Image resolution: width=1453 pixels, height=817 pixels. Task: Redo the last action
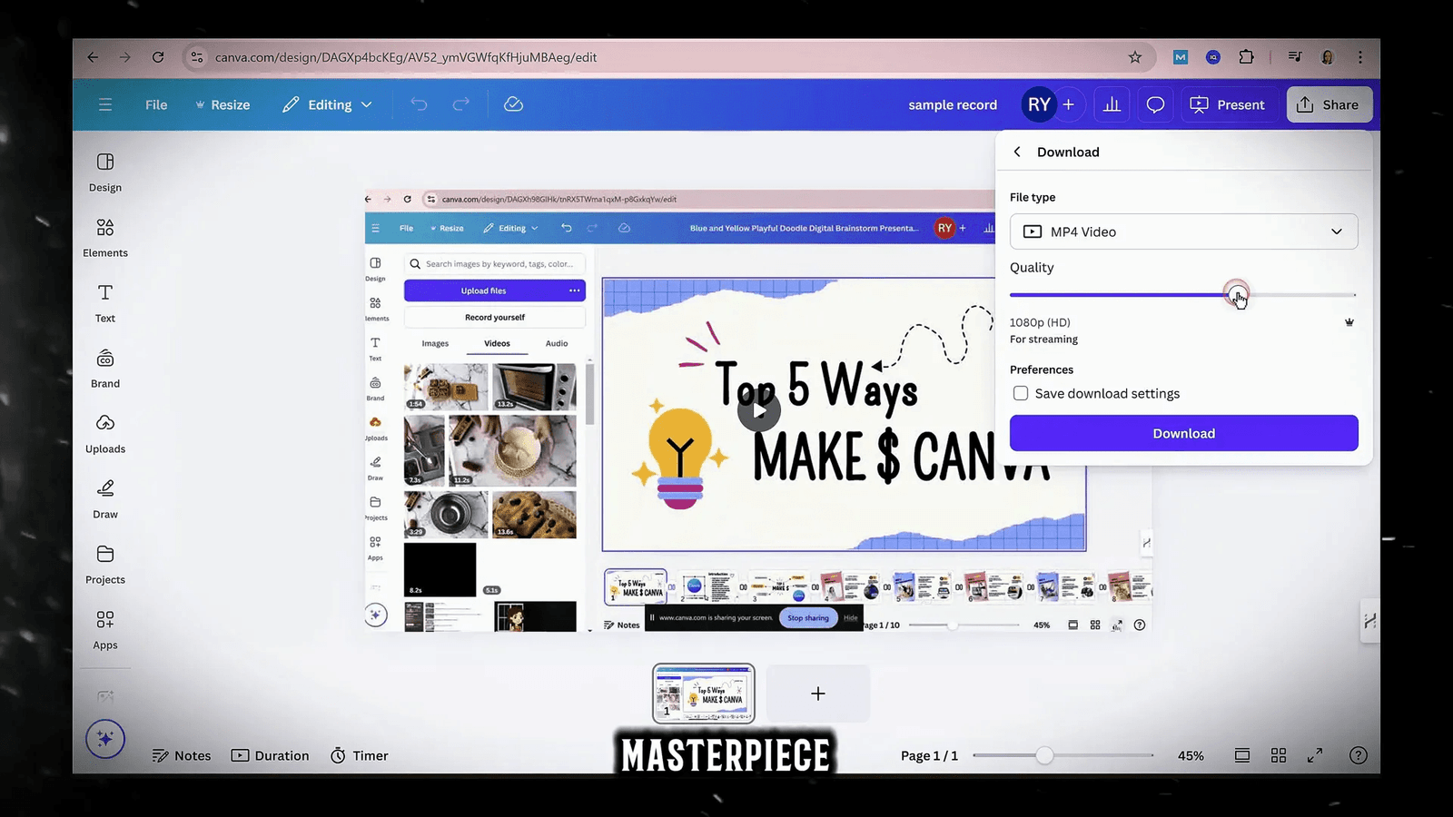(x=461, y=104)
